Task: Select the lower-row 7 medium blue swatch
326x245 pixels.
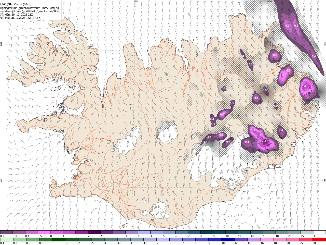Action: [x=189, y=239]
